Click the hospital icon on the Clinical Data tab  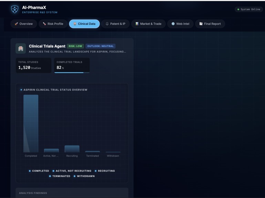click(x=75, y=24)
